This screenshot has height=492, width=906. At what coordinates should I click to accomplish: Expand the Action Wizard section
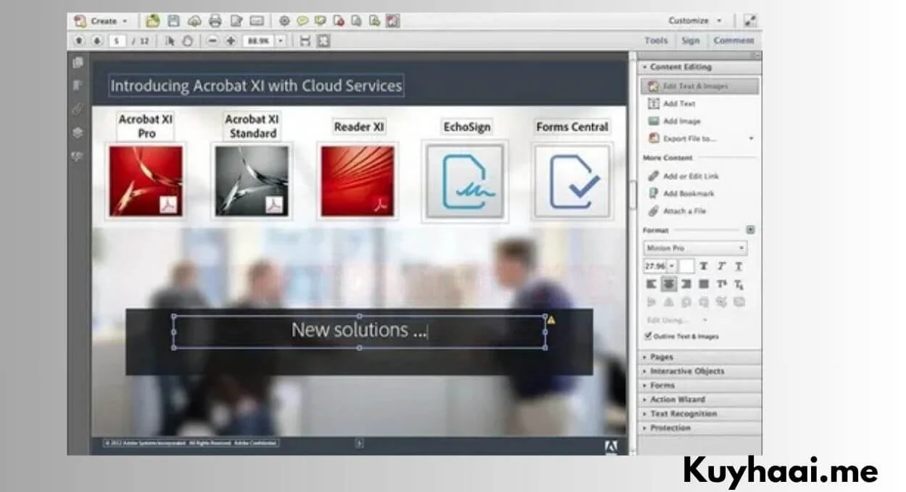(699, 399)
